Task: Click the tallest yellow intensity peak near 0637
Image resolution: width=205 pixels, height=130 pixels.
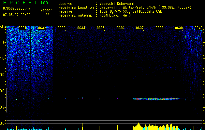Action: pyautogui.click(x=139, y=126)
